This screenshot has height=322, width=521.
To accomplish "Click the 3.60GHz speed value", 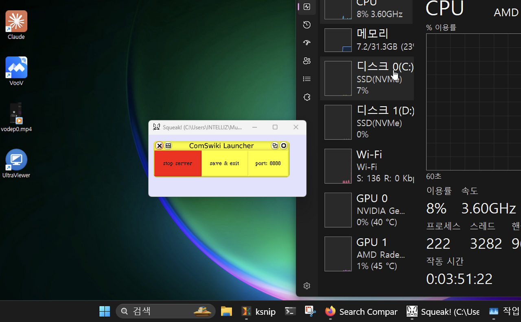I will pyautogui.click(x=488, y=208).
